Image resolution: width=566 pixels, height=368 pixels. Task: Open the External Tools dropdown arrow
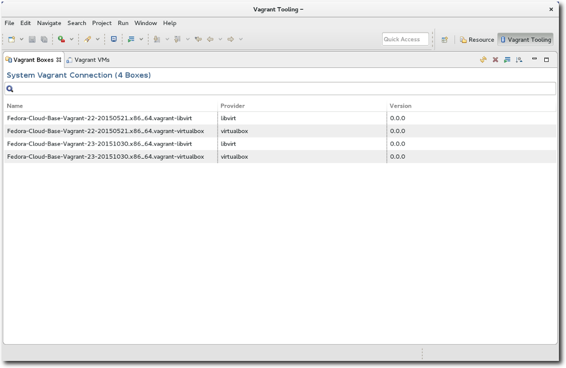pos(71,39)
